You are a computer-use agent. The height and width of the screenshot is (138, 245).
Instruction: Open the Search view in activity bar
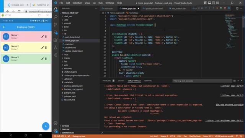click(x=56, y=17)
